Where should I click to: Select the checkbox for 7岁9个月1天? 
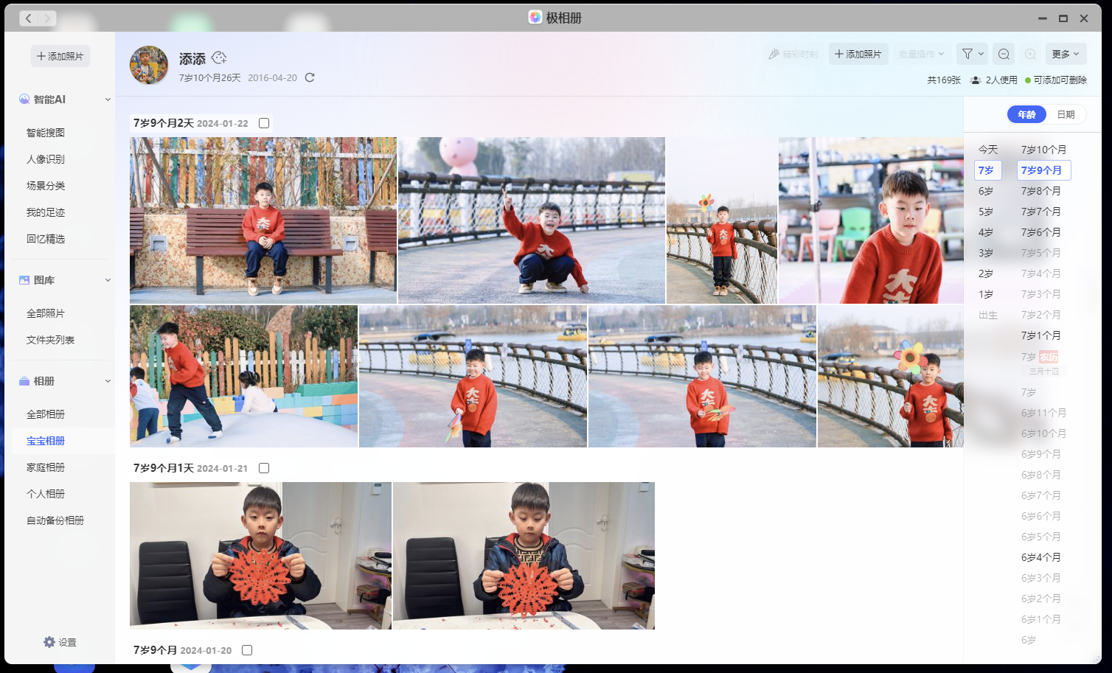(x=263, y=467)
